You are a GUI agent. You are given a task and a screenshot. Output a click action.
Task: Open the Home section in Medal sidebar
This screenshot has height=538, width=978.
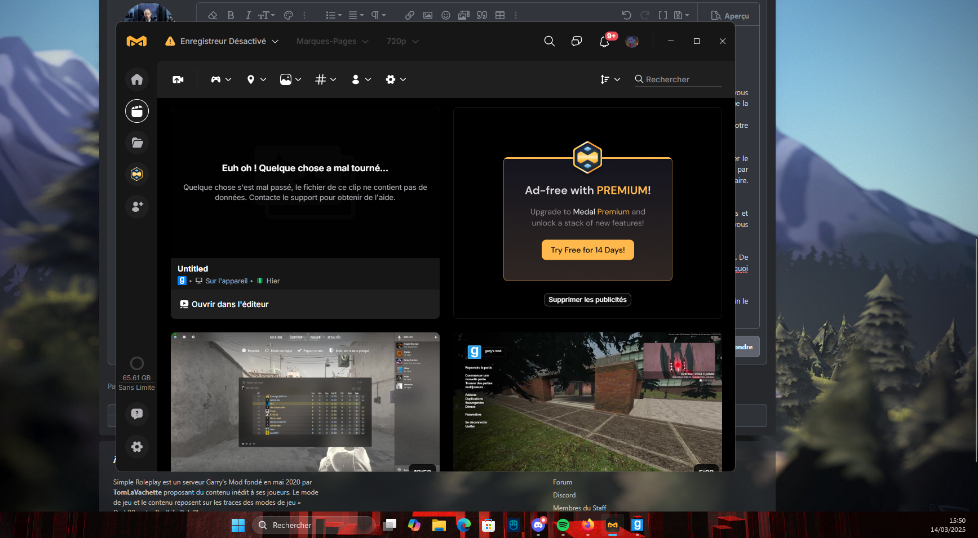coord(137,79)
